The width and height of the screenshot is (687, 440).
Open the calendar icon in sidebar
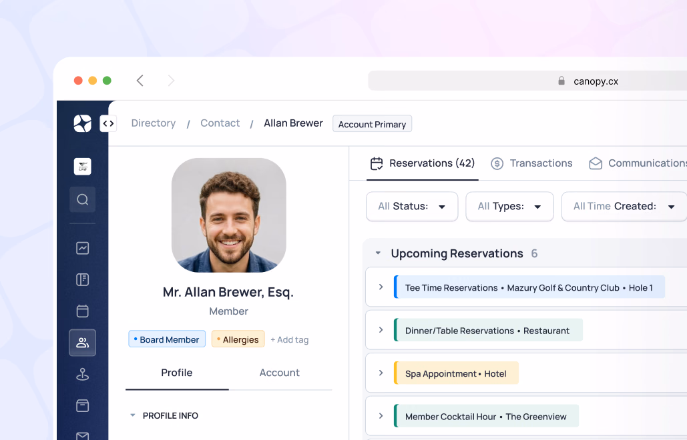82,311
